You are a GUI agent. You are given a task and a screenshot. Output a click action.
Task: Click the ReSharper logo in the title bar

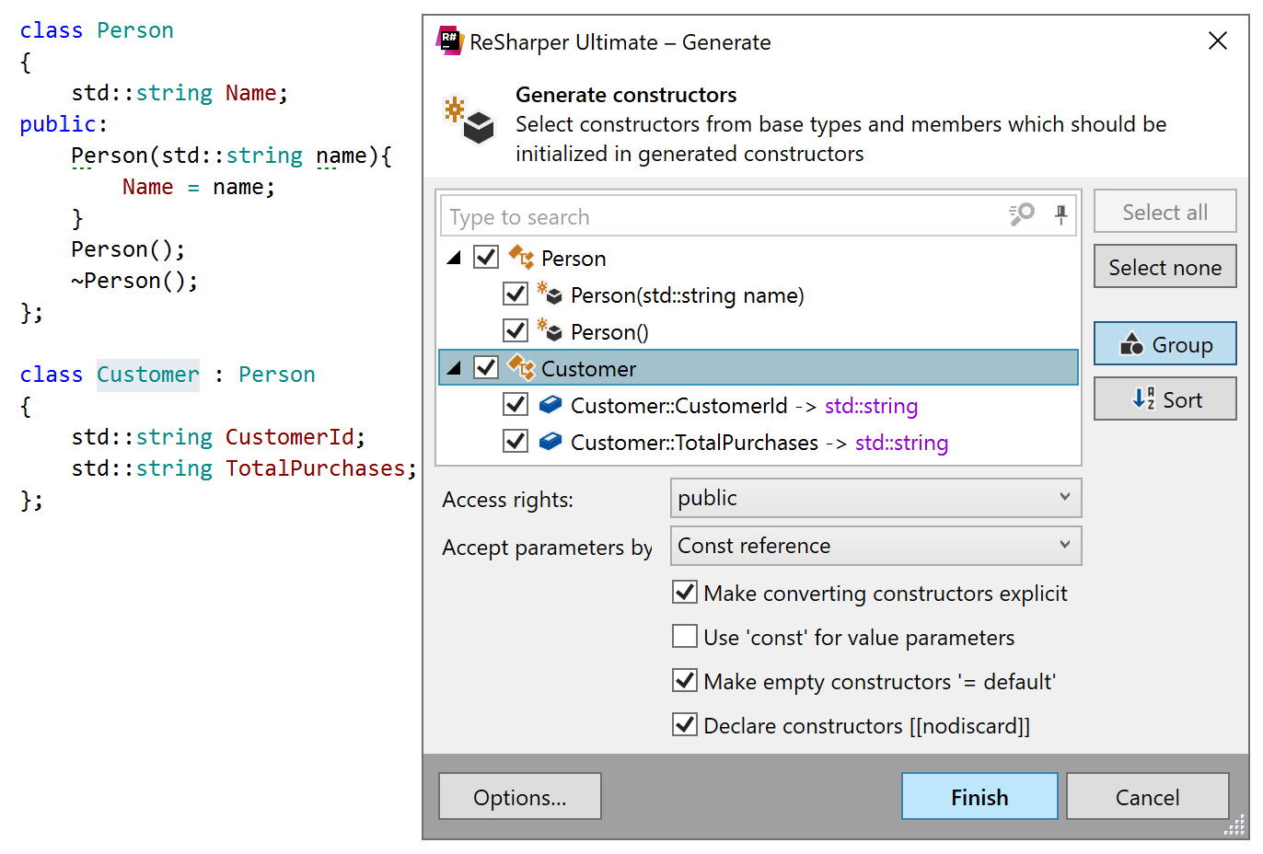(449, 41)
